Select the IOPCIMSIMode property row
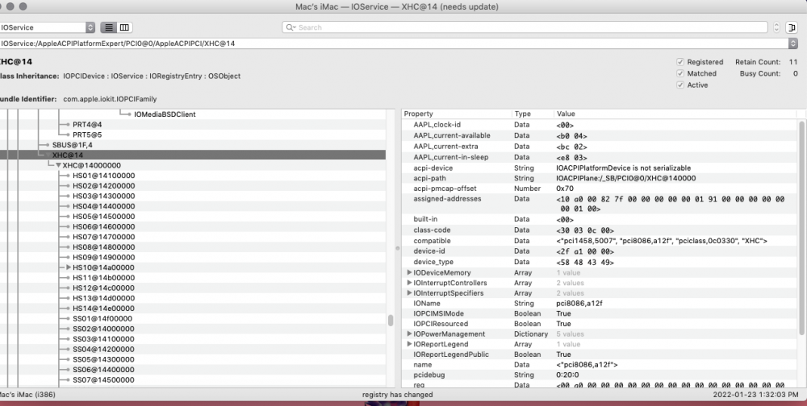Screen dimensions: 807x406 pyautogui.click(x=600, y=313)
